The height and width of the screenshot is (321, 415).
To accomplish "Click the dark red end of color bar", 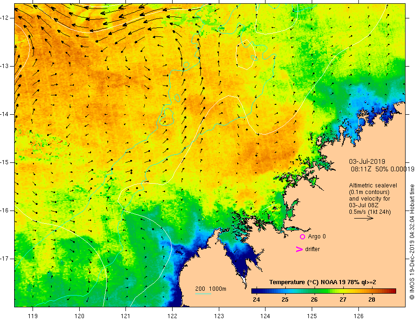I will coord(394,291).
